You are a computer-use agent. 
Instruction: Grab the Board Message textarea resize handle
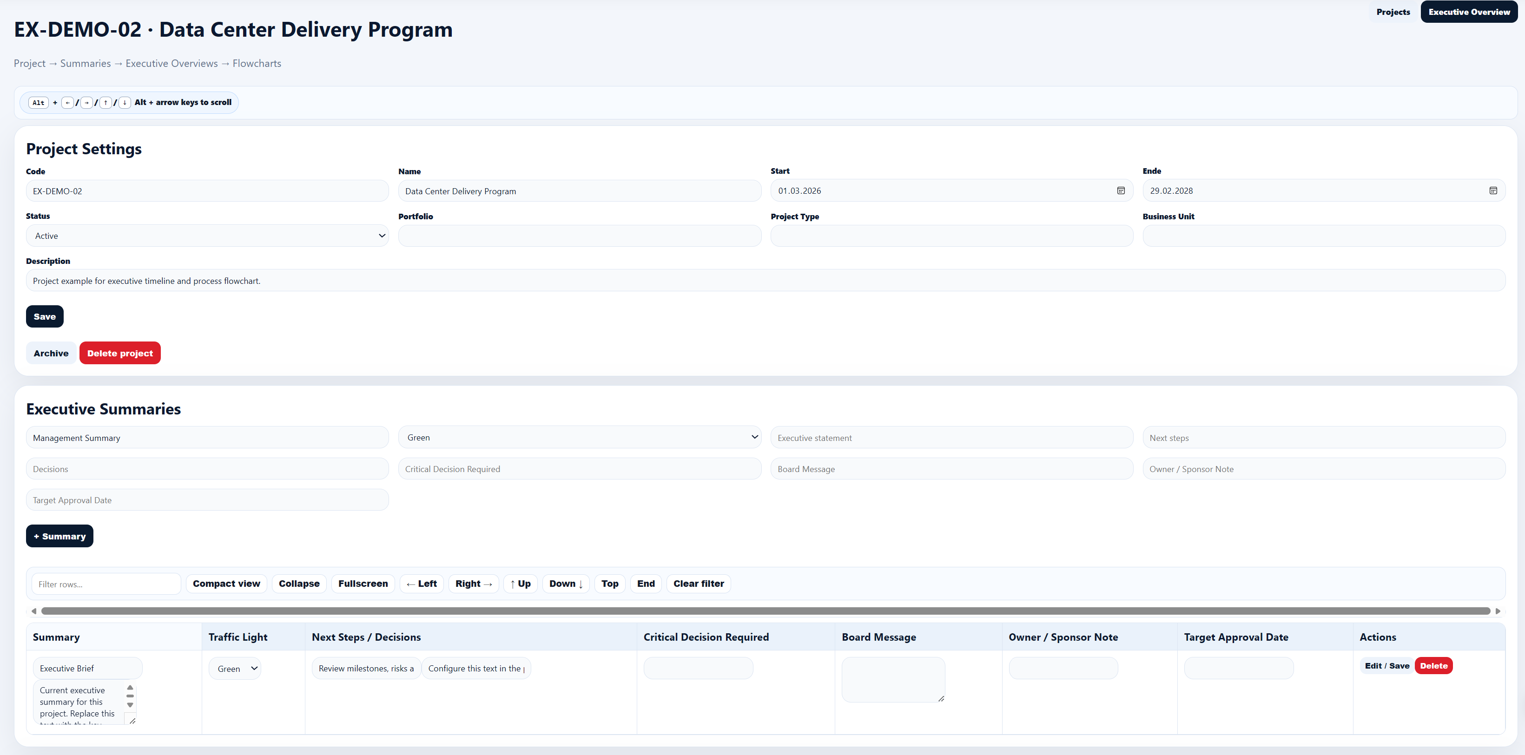941,698
